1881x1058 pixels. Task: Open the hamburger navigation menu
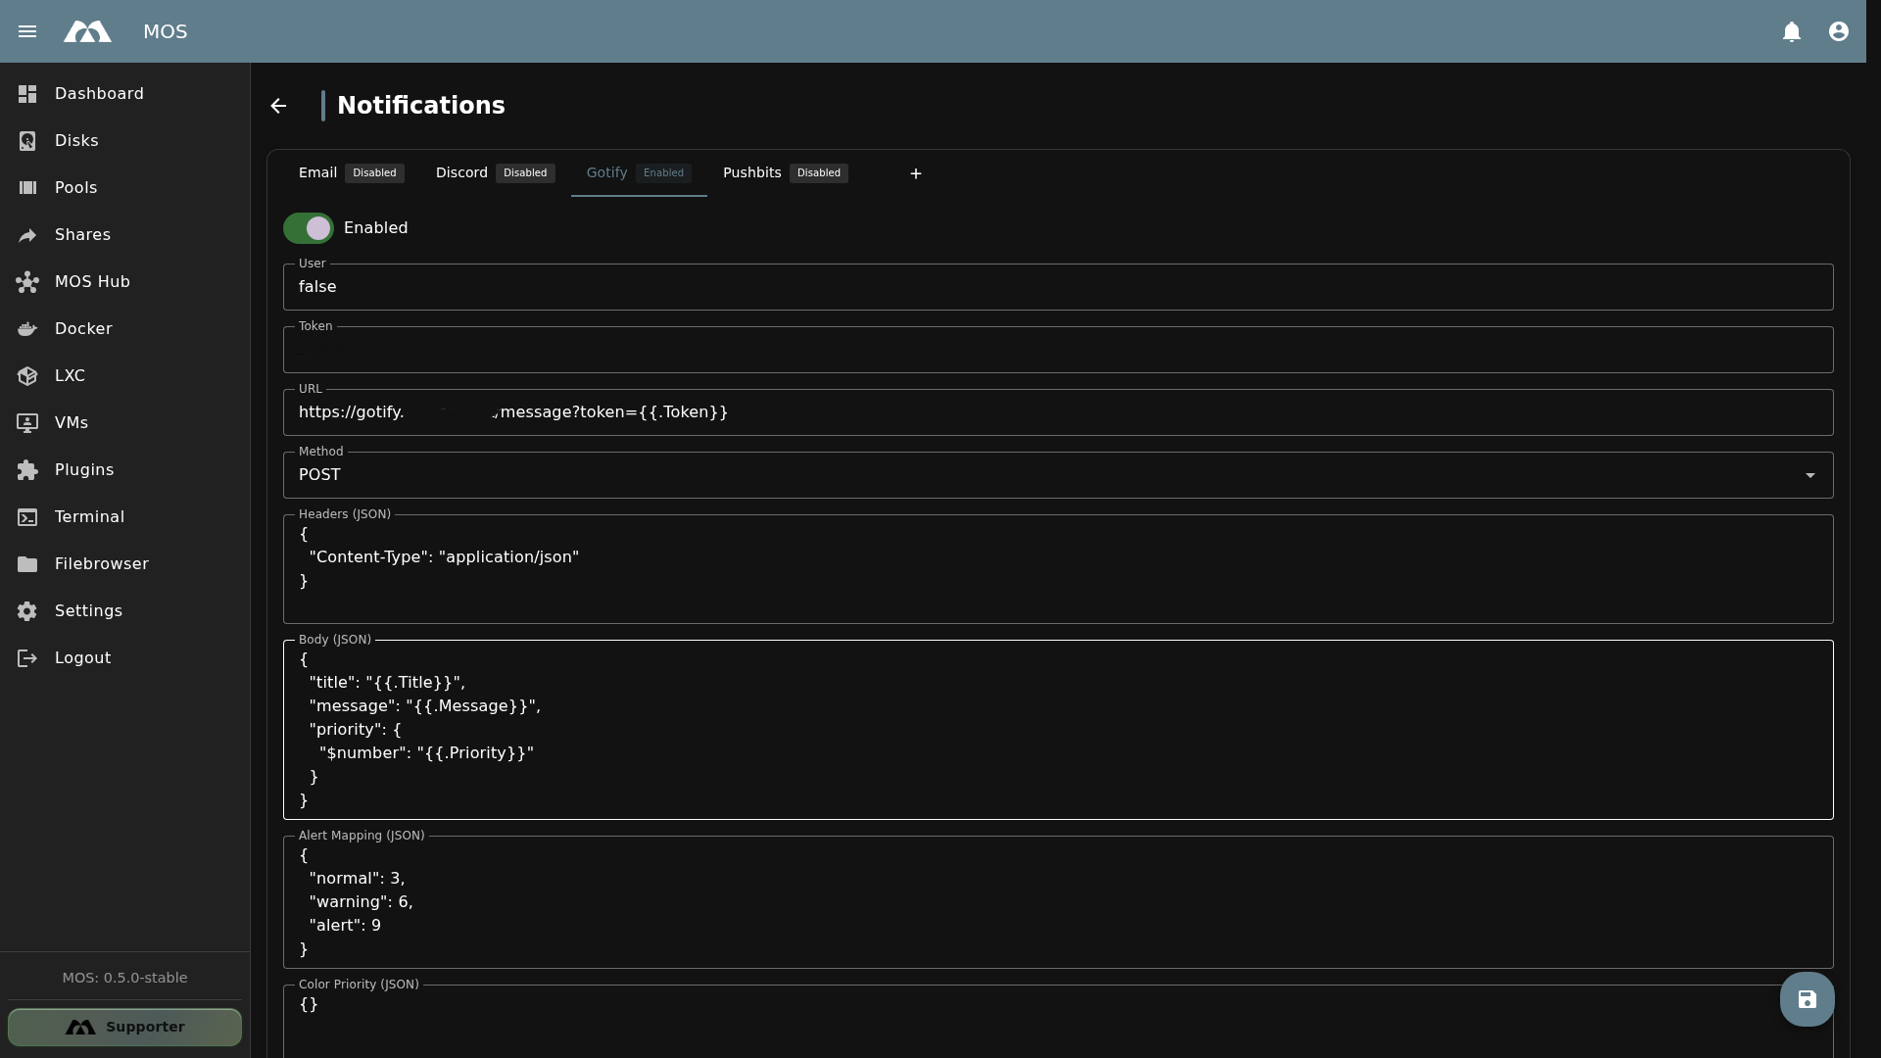click(27, 31)
